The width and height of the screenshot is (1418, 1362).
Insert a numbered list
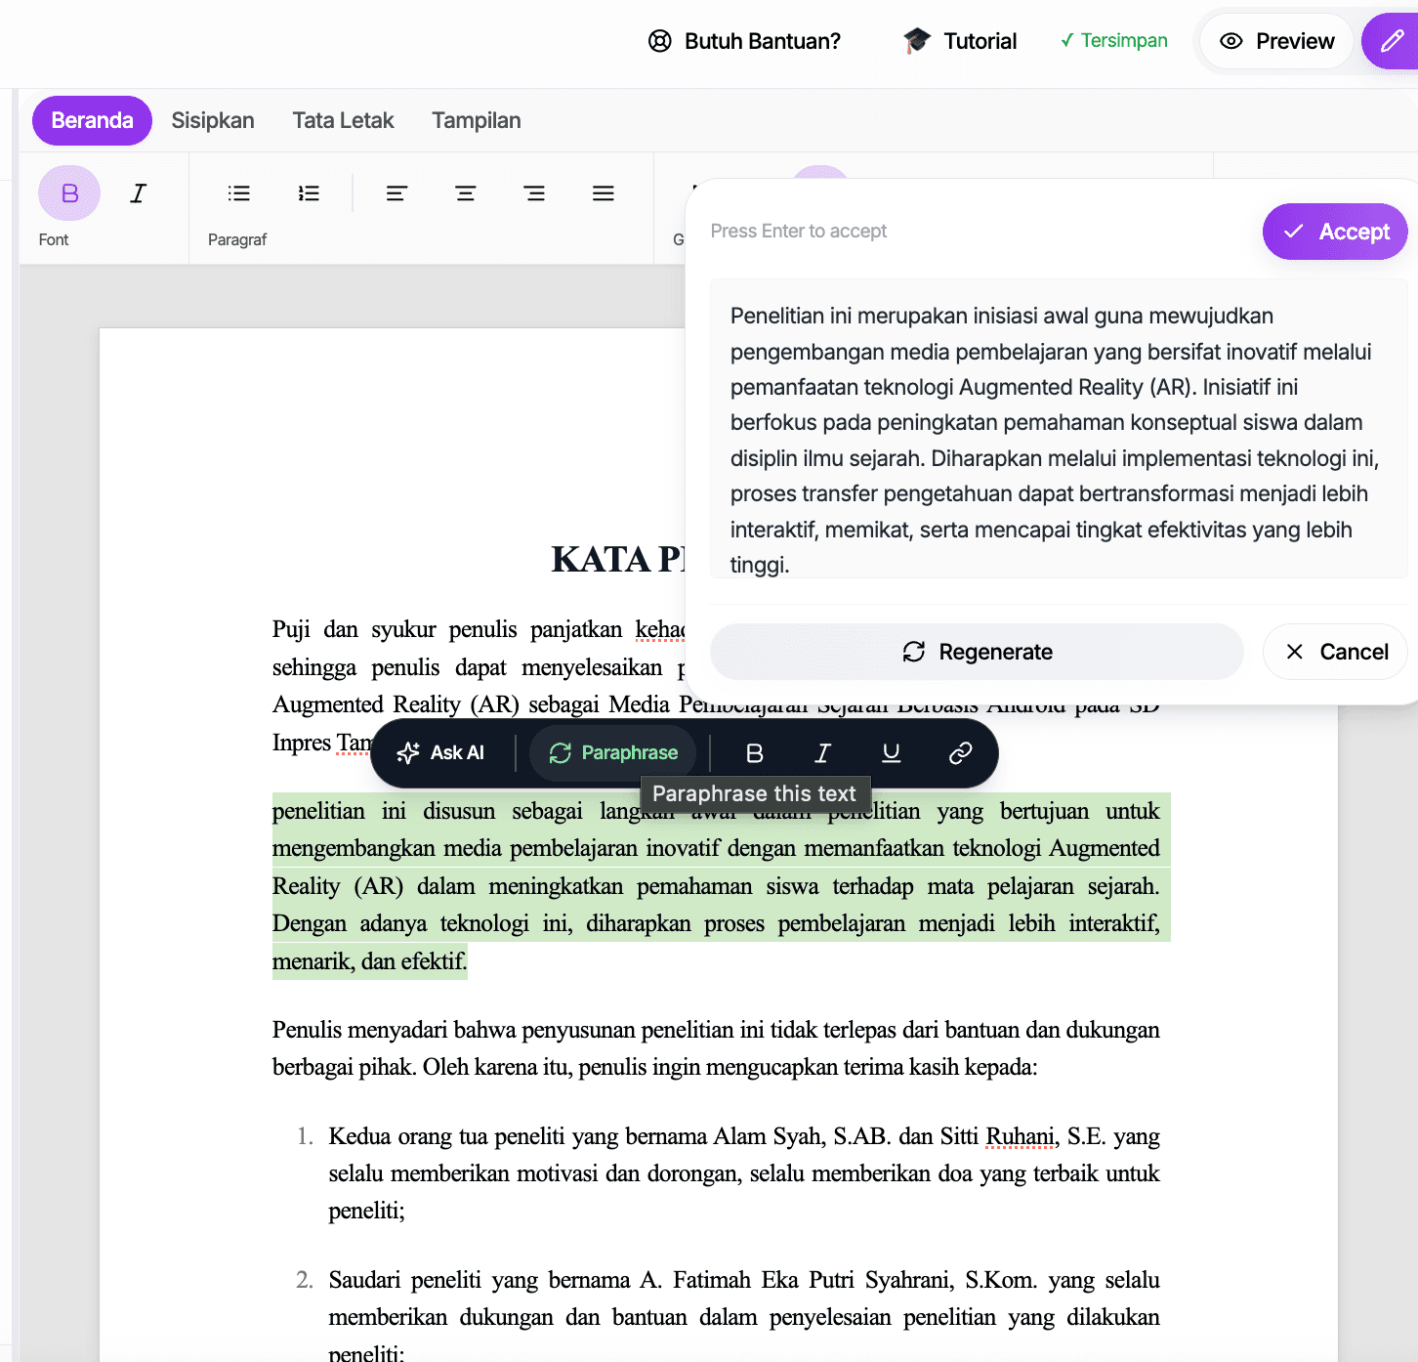pyautogui.click(x=309, y=193)
